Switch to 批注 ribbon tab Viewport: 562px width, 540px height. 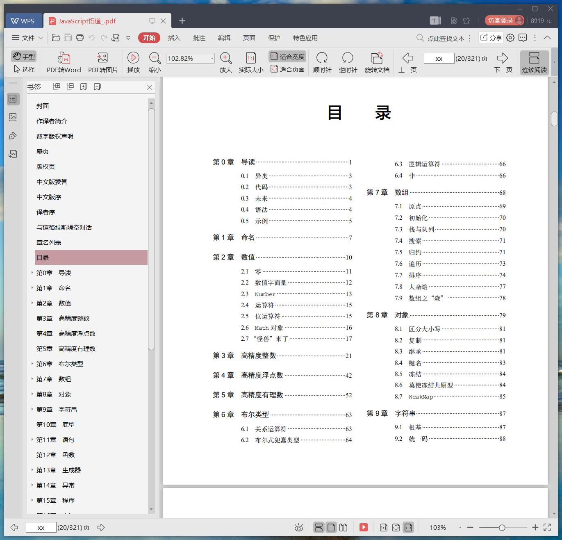point(199,38)
